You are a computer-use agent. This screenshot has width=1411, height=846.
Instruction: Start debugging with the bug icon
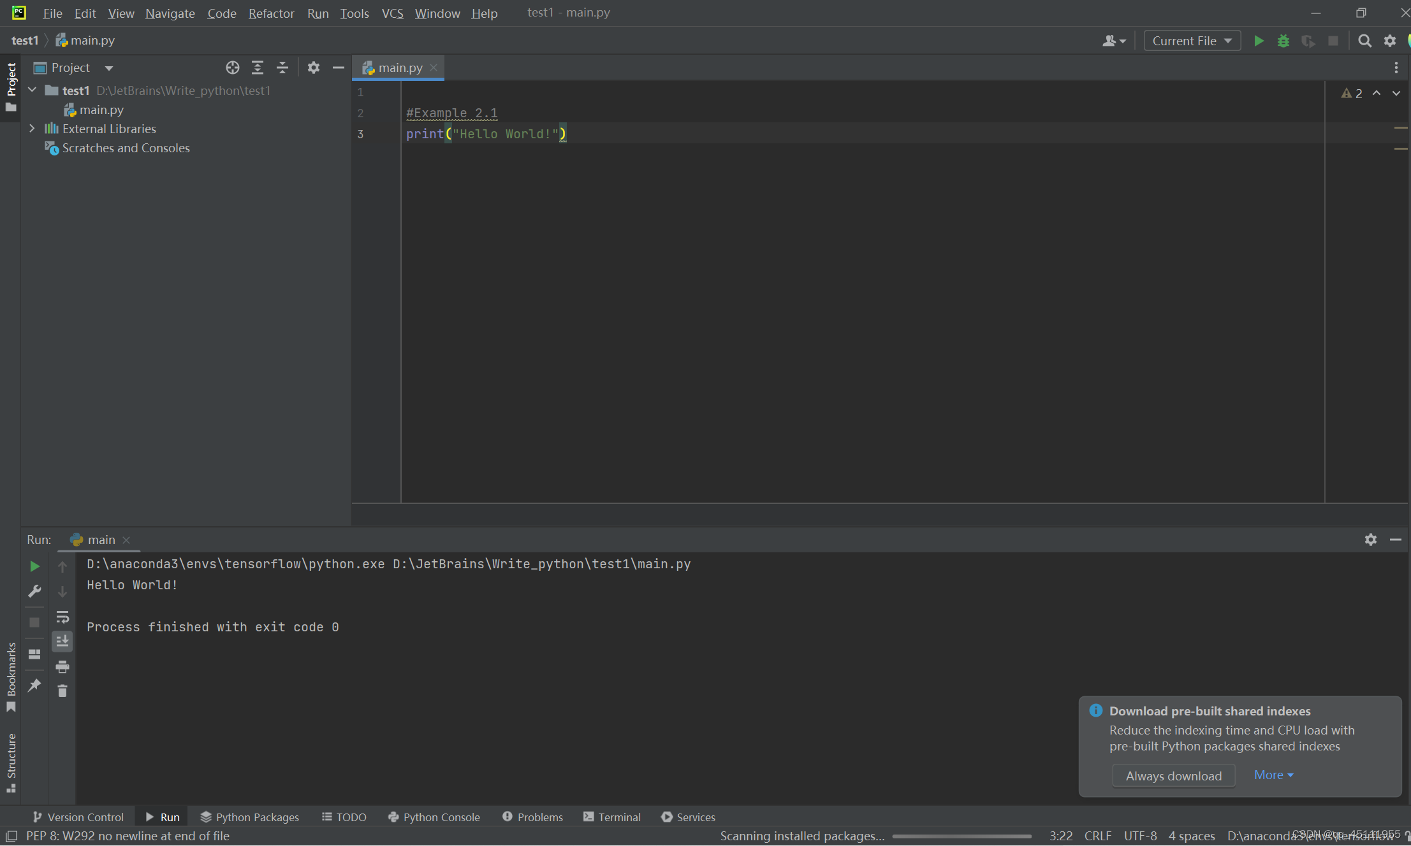pyautogui.click(x=1283, y=40)
